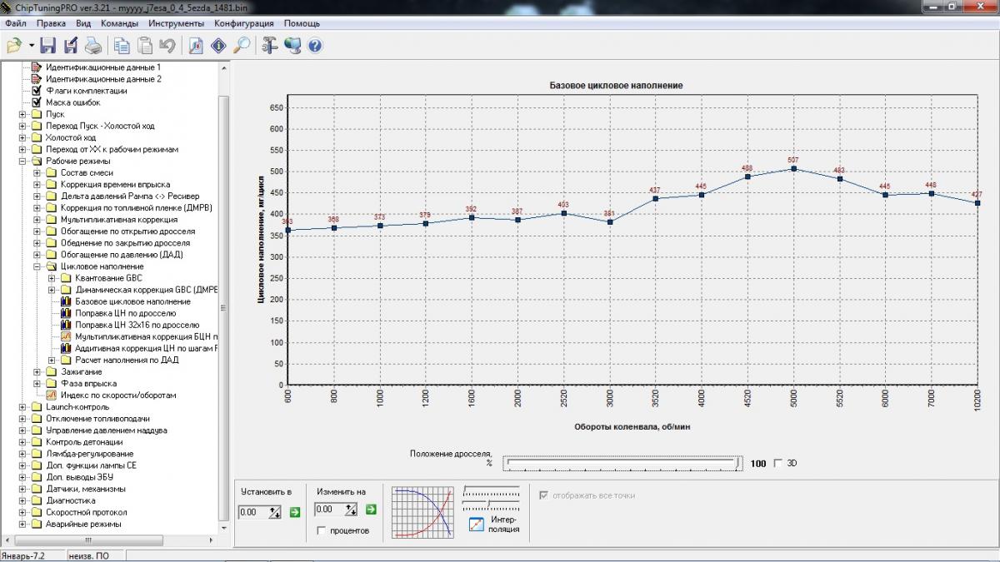Click the tools settings toolbar icon
This screenshot has width=1000, height=562.
[269, 45]
